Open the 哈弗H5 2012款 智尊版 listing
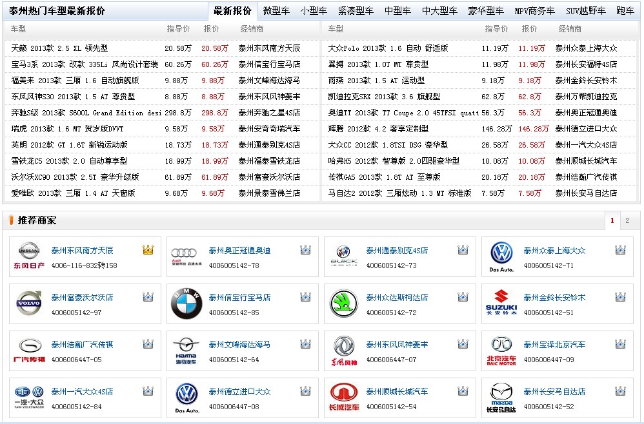644x424 pixels. 394,161
